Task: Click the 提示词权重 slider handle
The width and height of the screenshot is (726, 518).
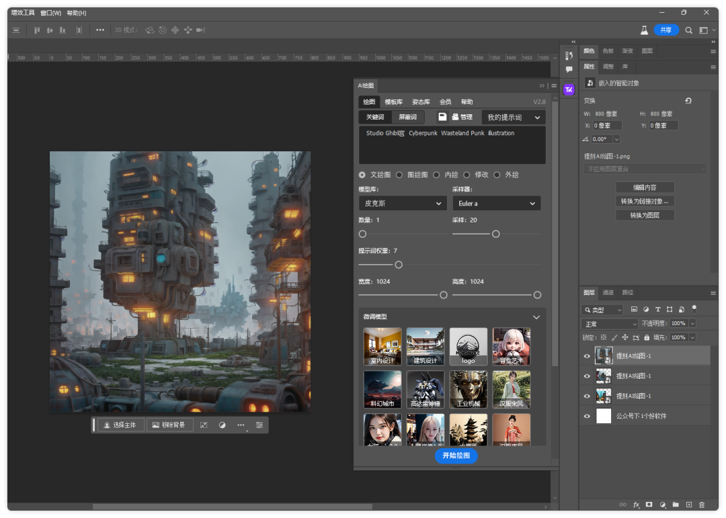Action: pos(399,265)
